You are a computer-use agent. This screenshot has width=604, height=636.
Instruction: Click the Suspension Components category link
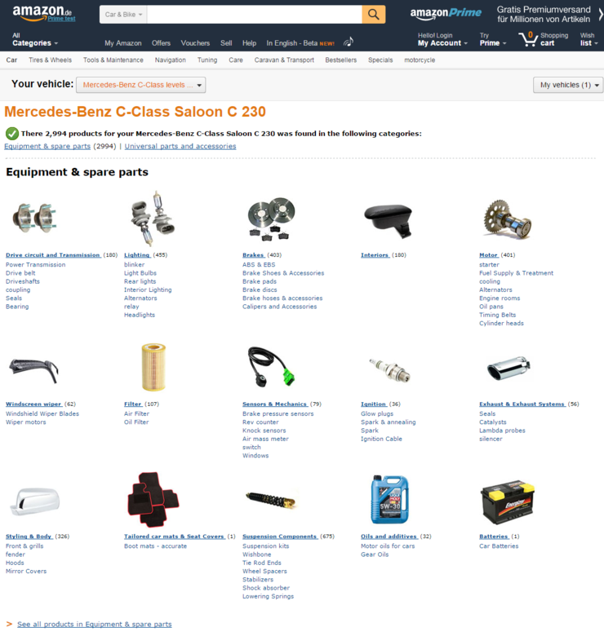[x=280, y=537]
